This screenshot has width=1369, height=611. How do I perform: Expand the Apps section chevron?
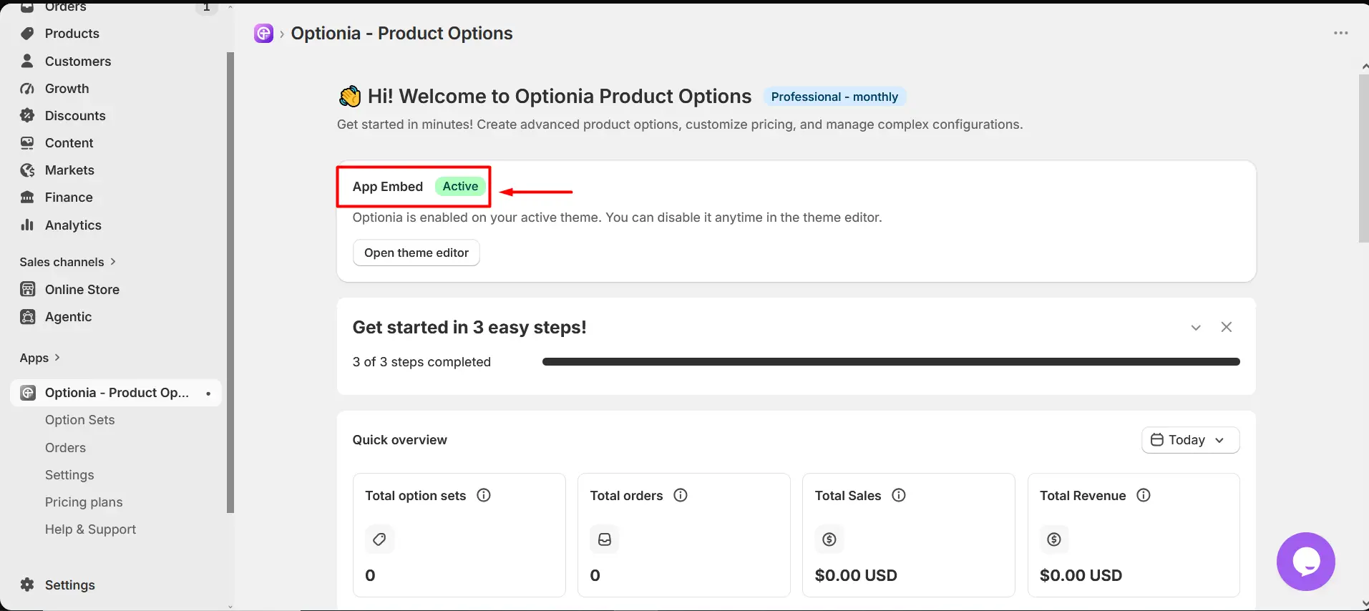pos(57,357)
